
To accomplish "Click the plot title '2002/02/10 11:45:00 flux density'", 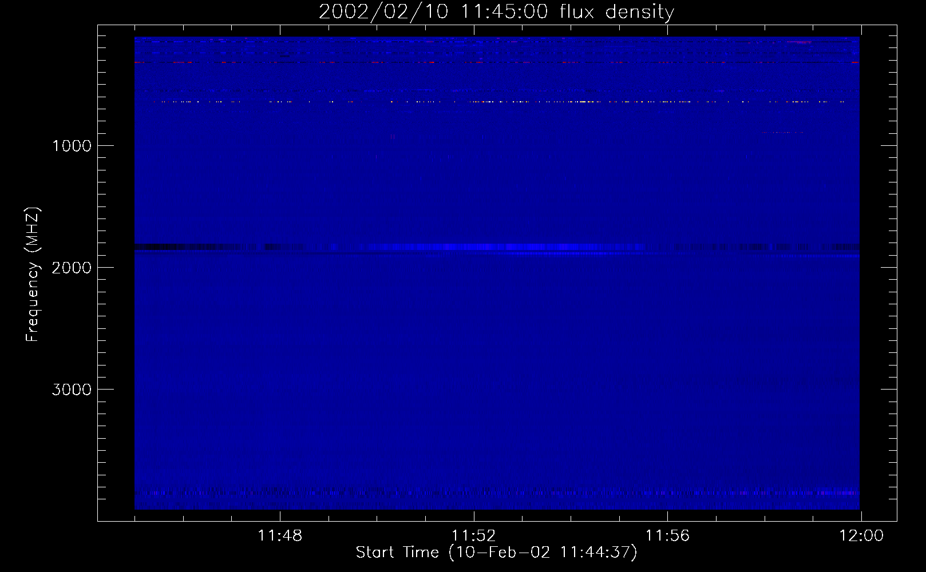I will tap(496, 11).
